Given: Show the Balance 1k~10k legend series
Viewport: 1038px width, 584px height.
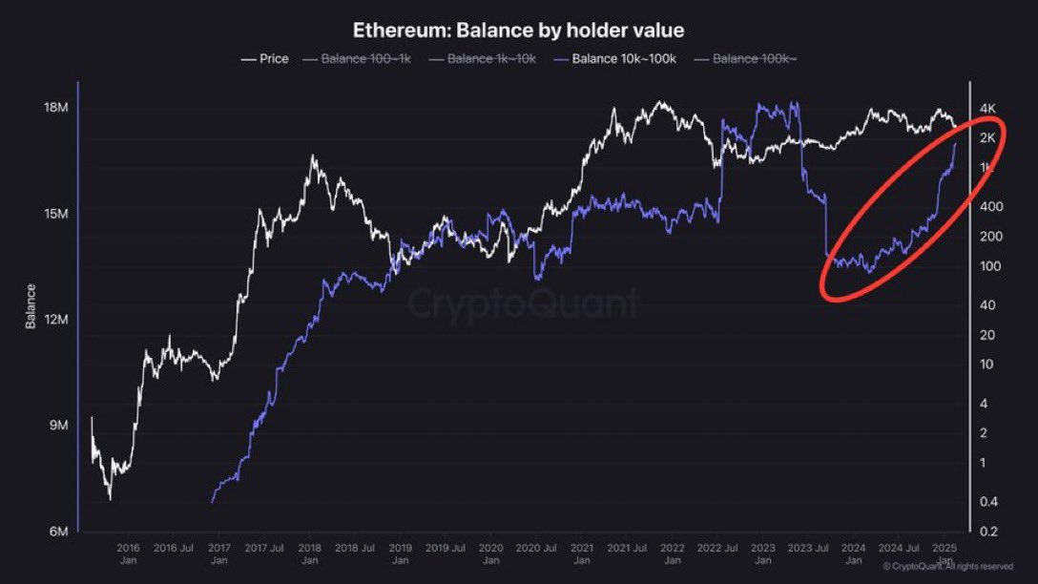Looking at the screenshot, I should click(491, 59).
